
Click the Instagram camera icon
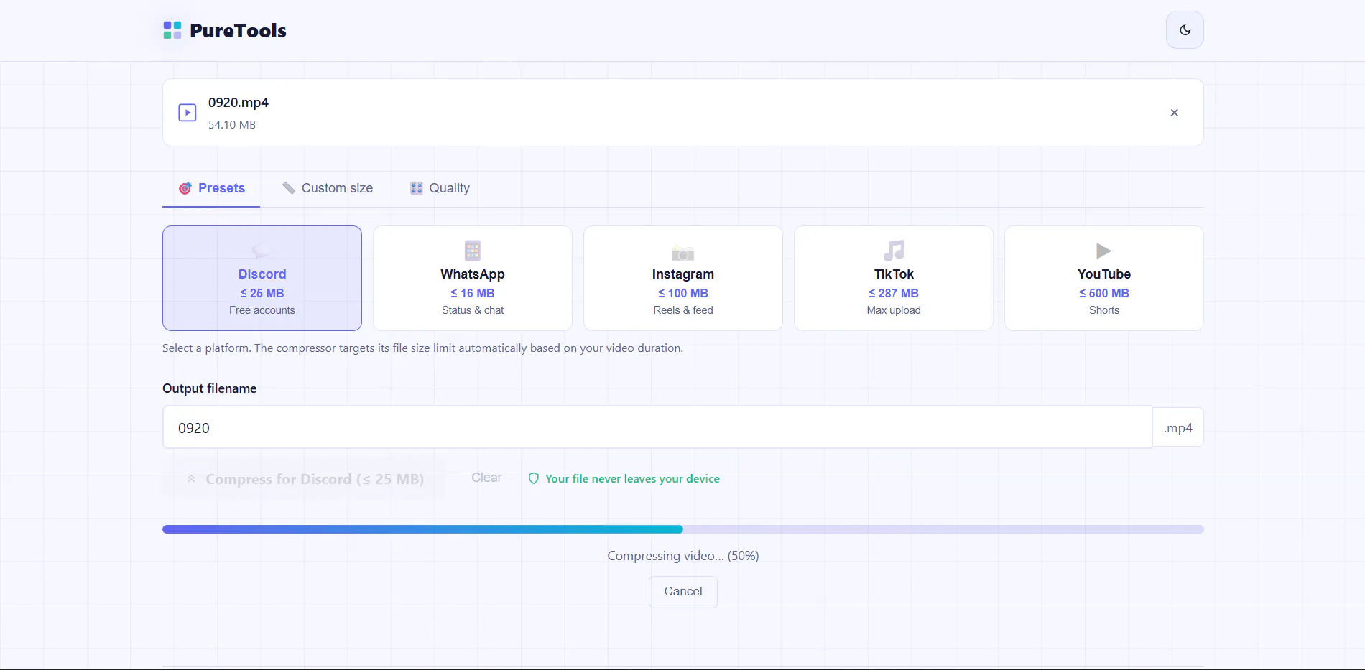pos(683,252)
